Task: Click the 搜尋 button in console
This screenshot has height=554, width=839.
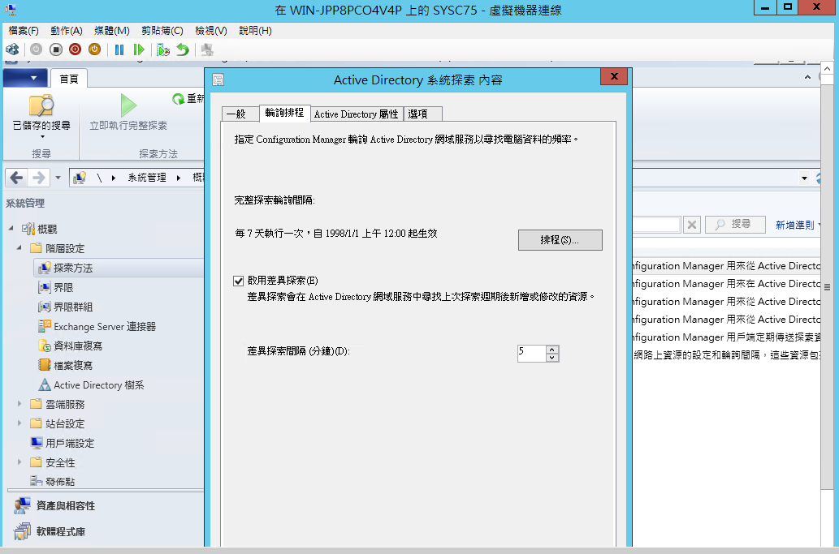Action: pyautogui.click(x=735, y=225)
